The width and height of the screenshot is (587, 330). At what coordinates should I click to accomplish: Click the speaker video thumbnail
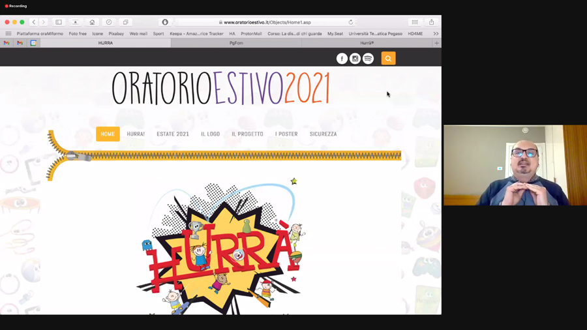pos(515,166)
